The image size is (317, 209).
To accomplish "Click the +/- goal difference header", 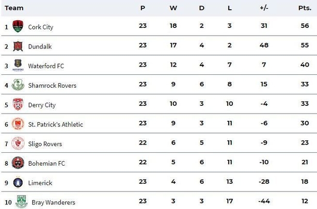I will [x=264, y=8].
